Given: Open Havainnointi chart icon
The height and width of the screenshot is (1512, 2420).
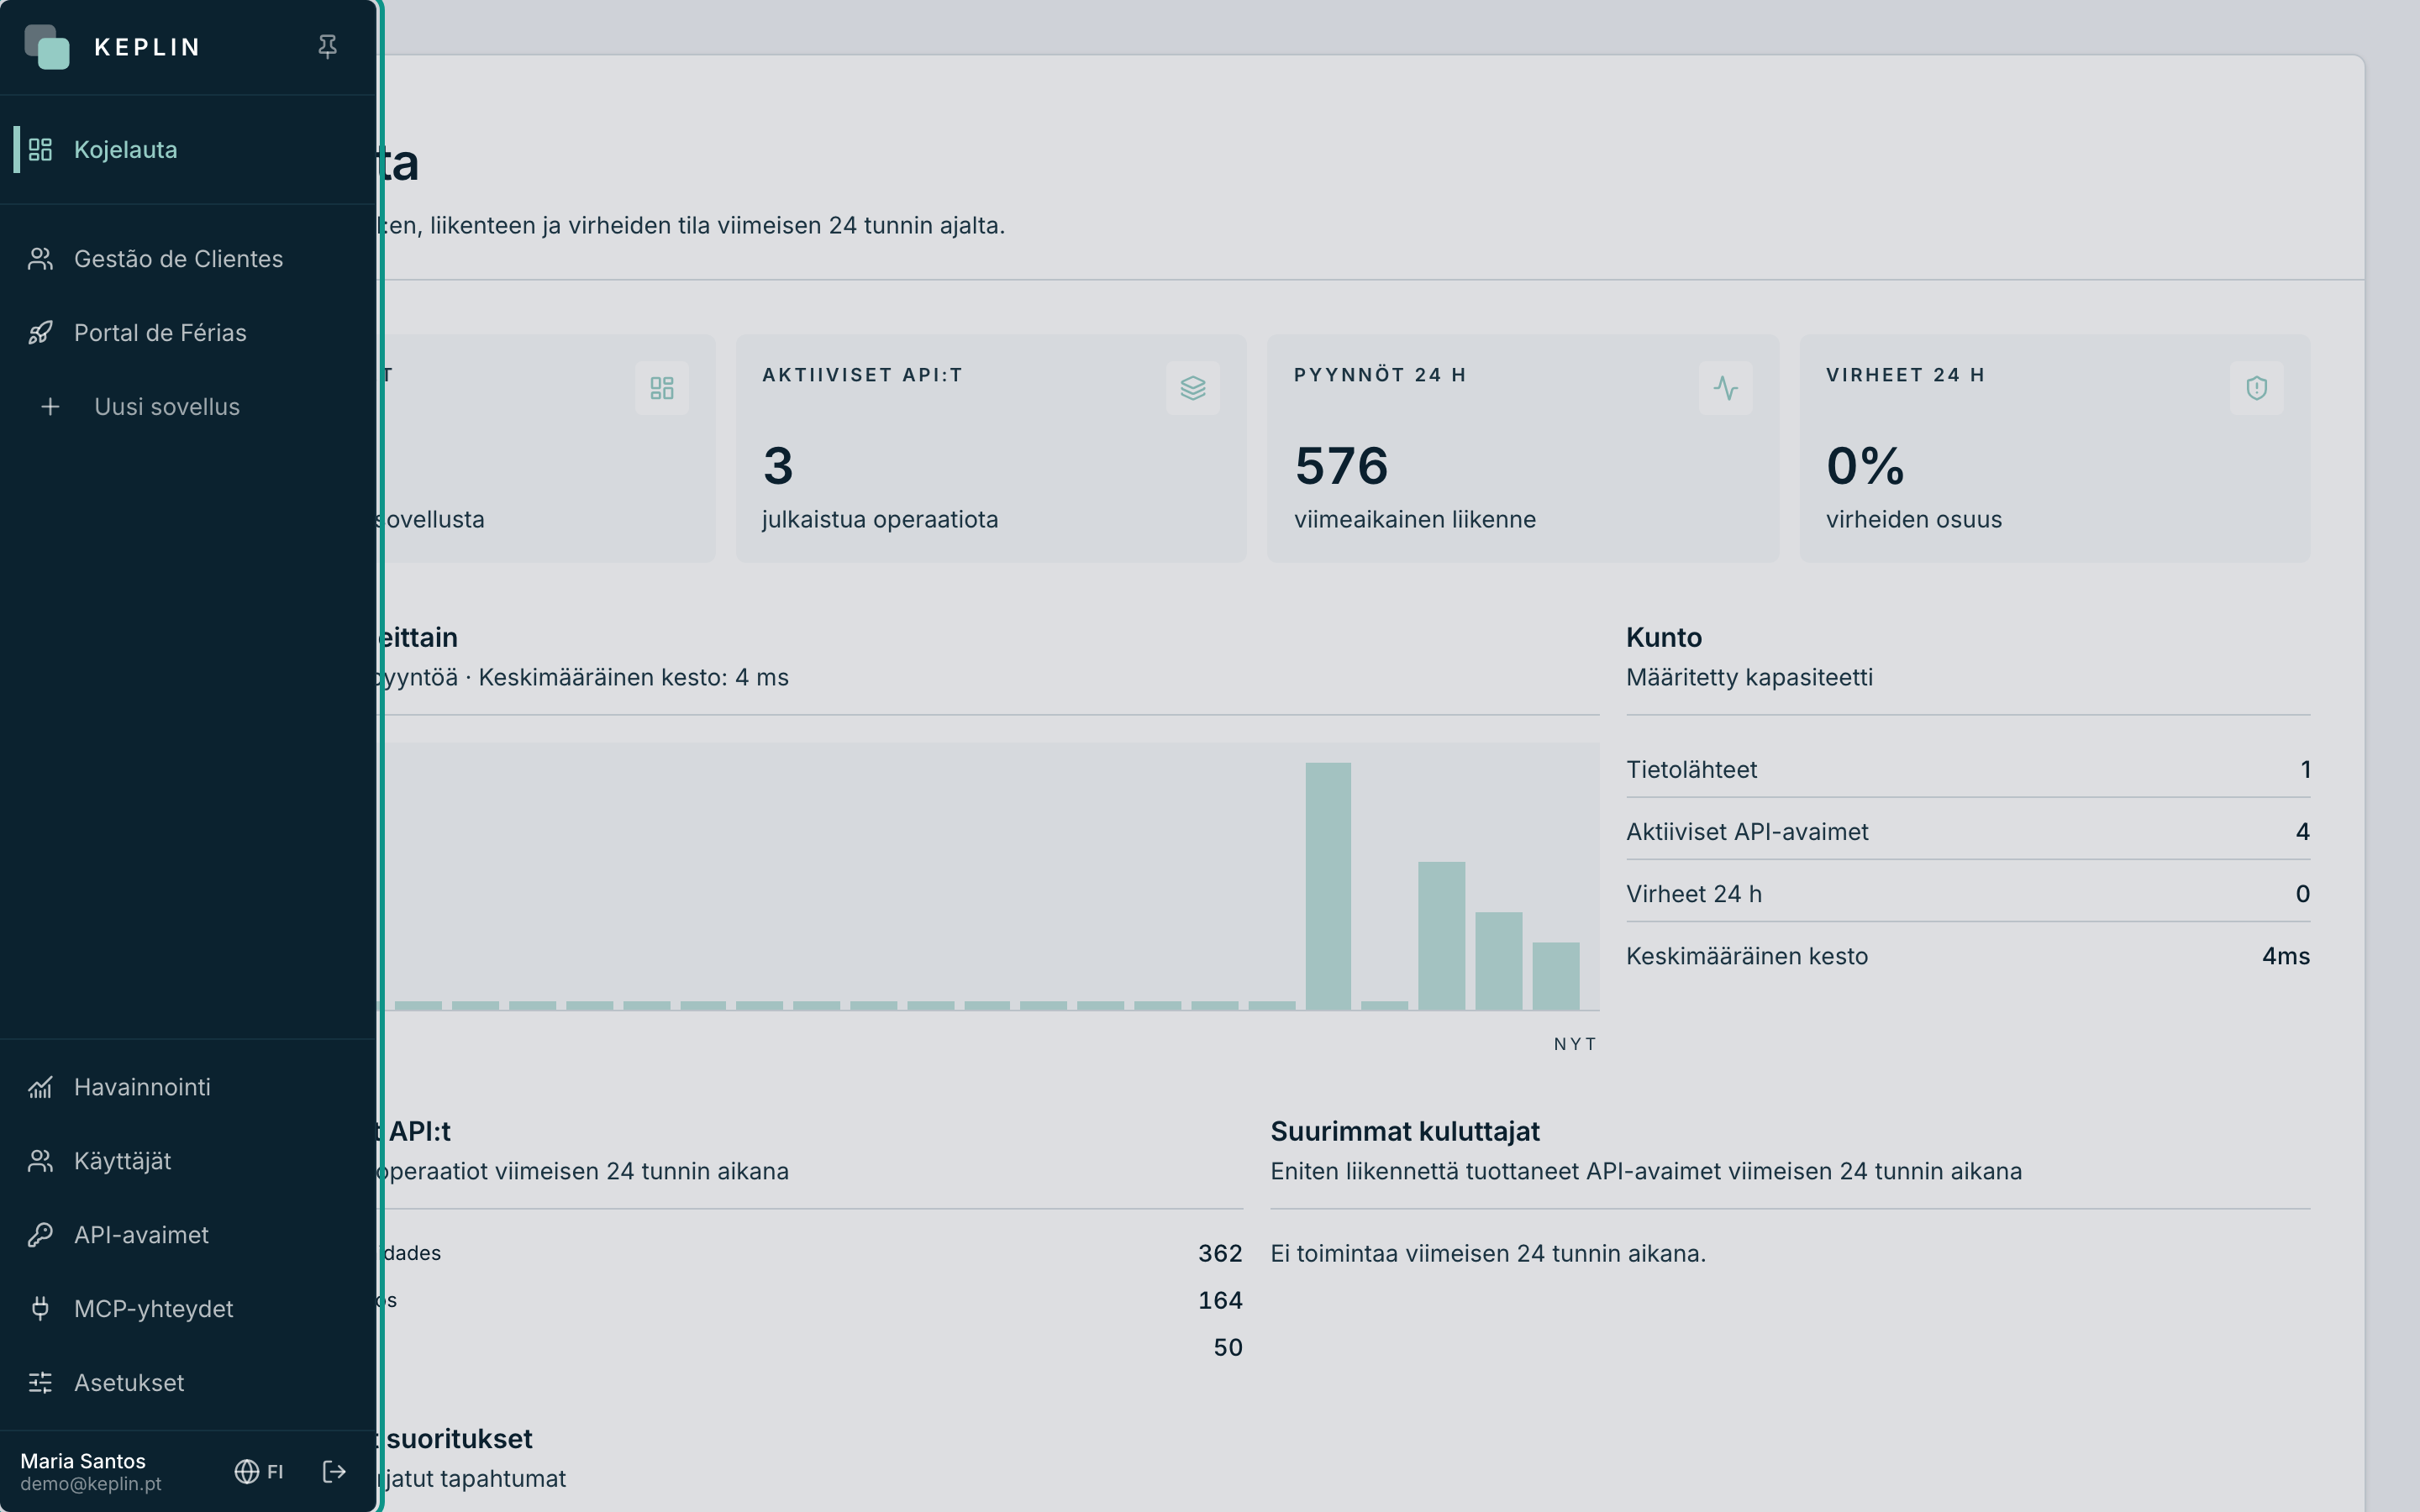Looking at the screenshot, I should pyautogui.click(x=40, y=1087).
